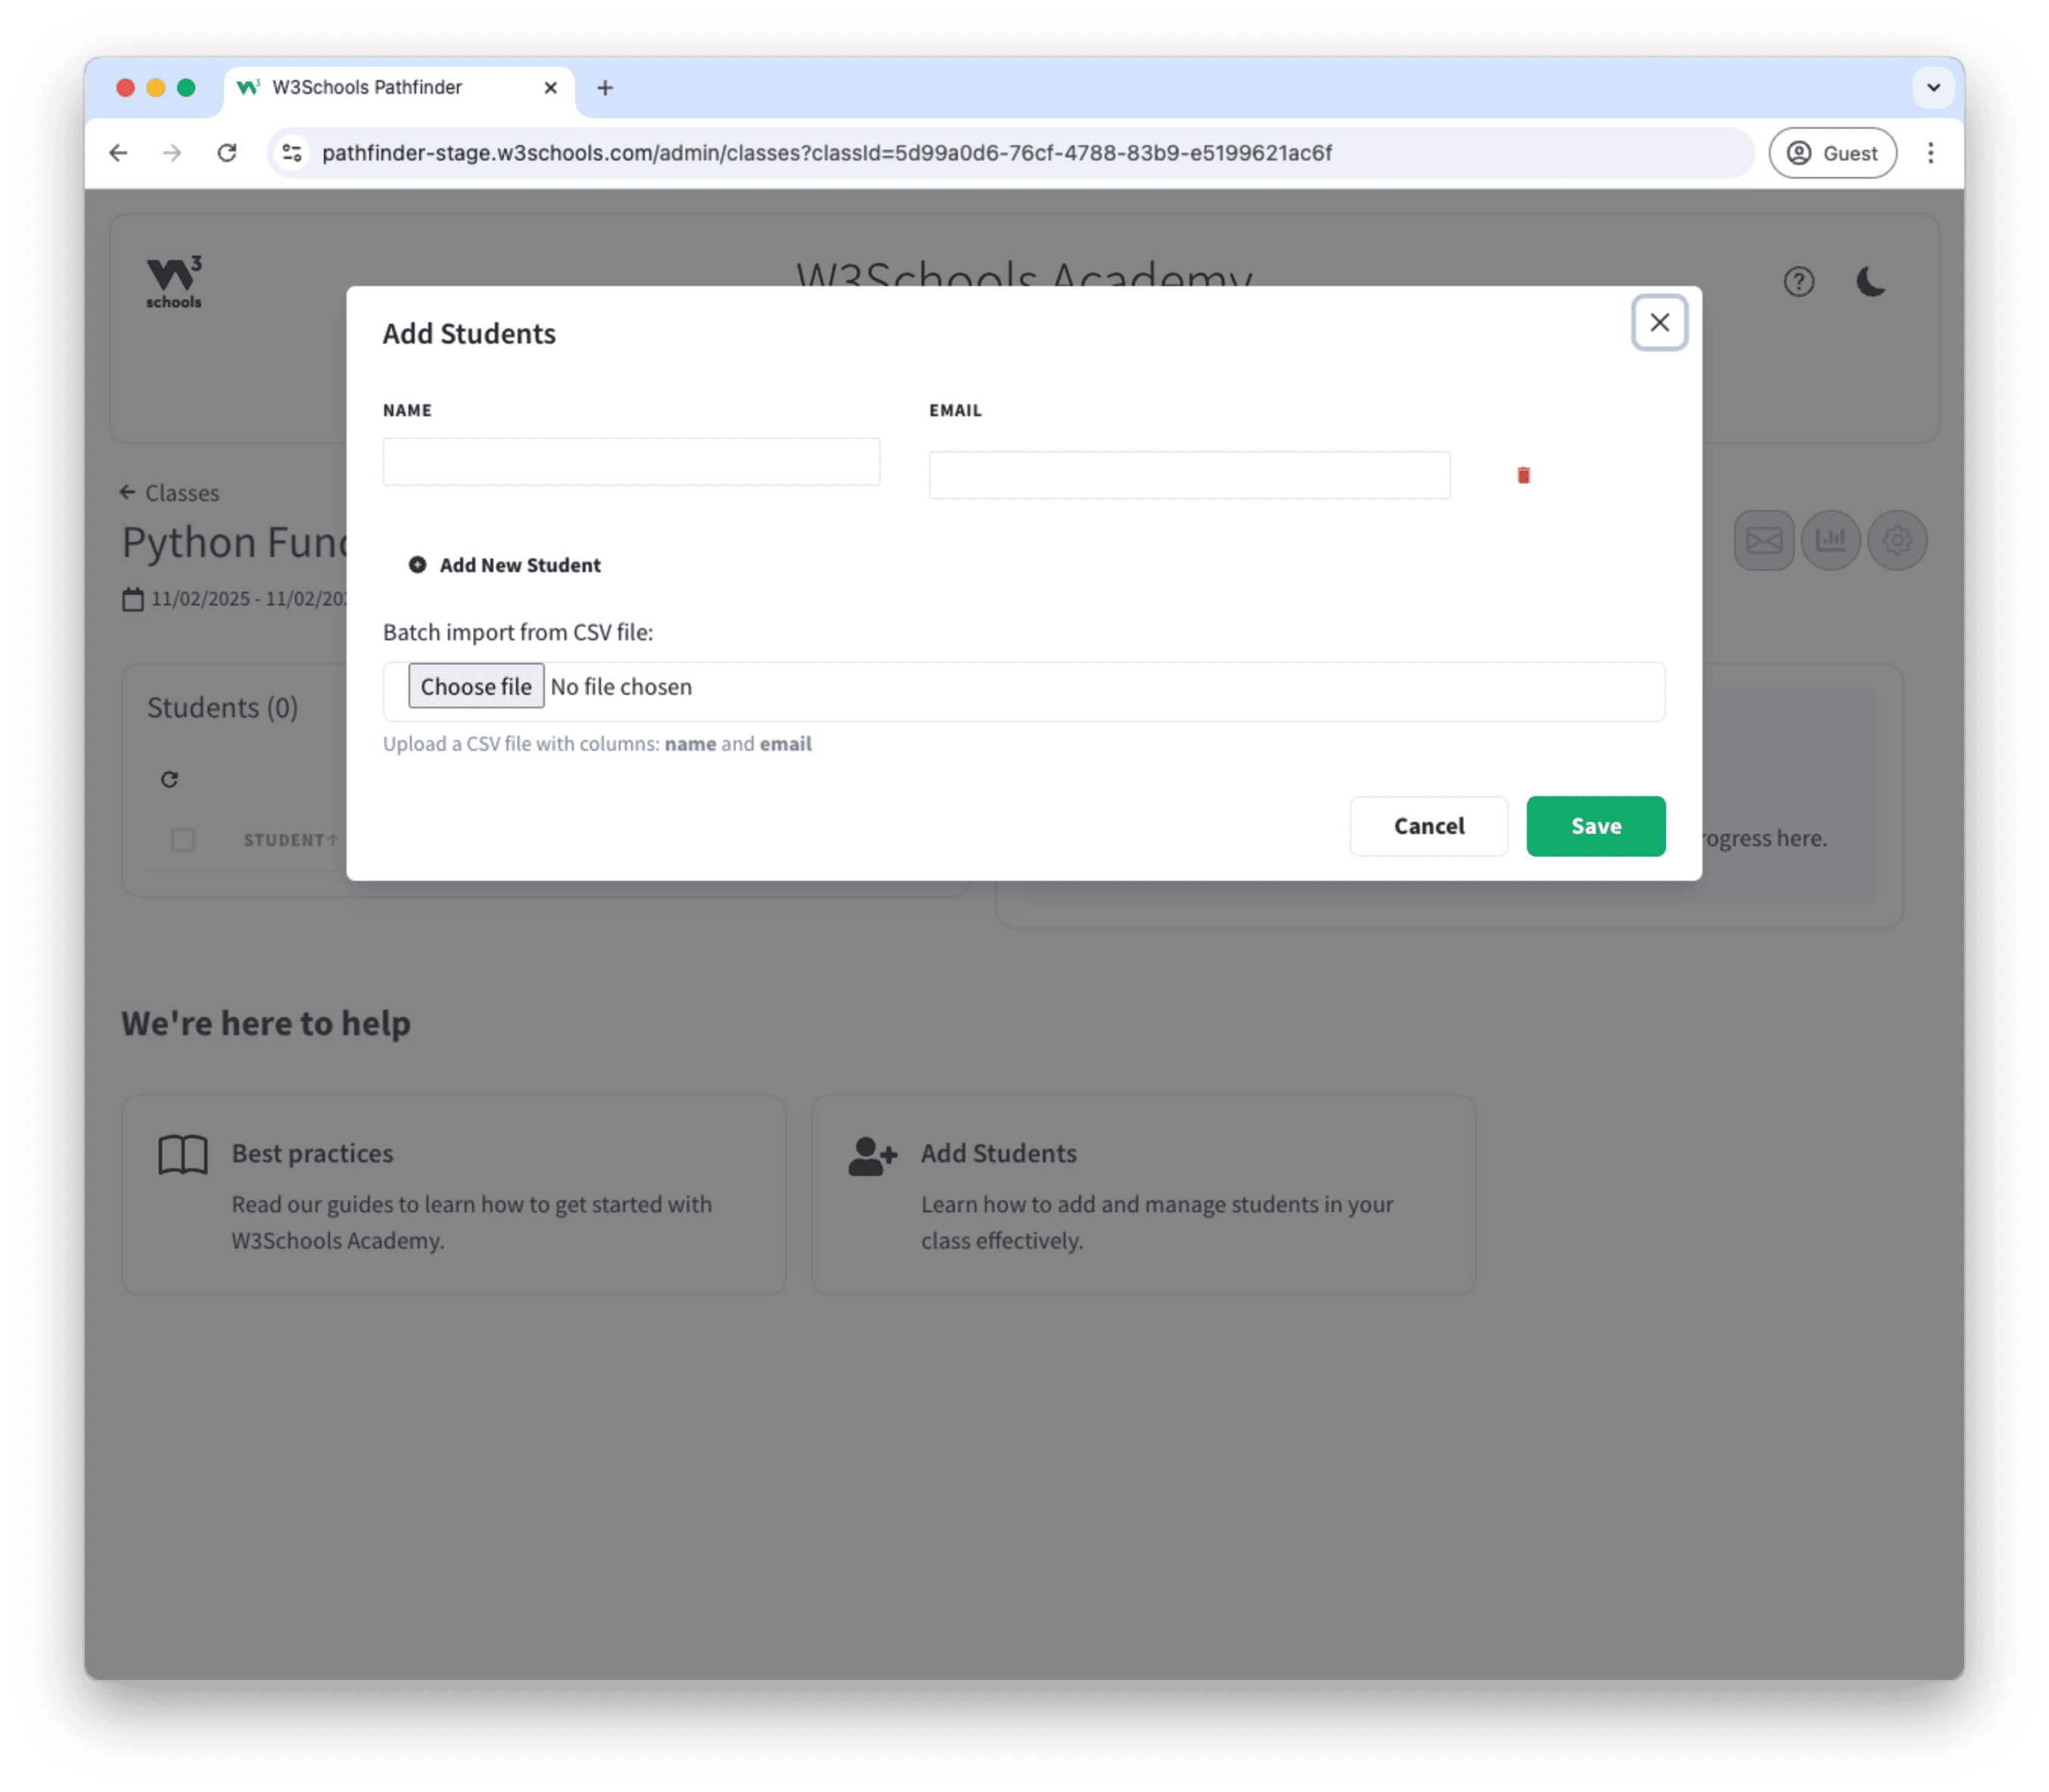Click the plus icon beside Add New Student
Viewport: 2049px width, 1792px height.
point(417,565)
